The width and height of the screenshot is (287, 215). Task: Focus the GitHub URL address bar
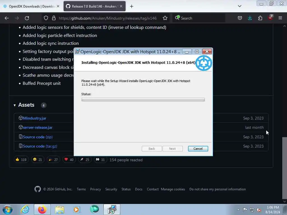tap(108, 18)
